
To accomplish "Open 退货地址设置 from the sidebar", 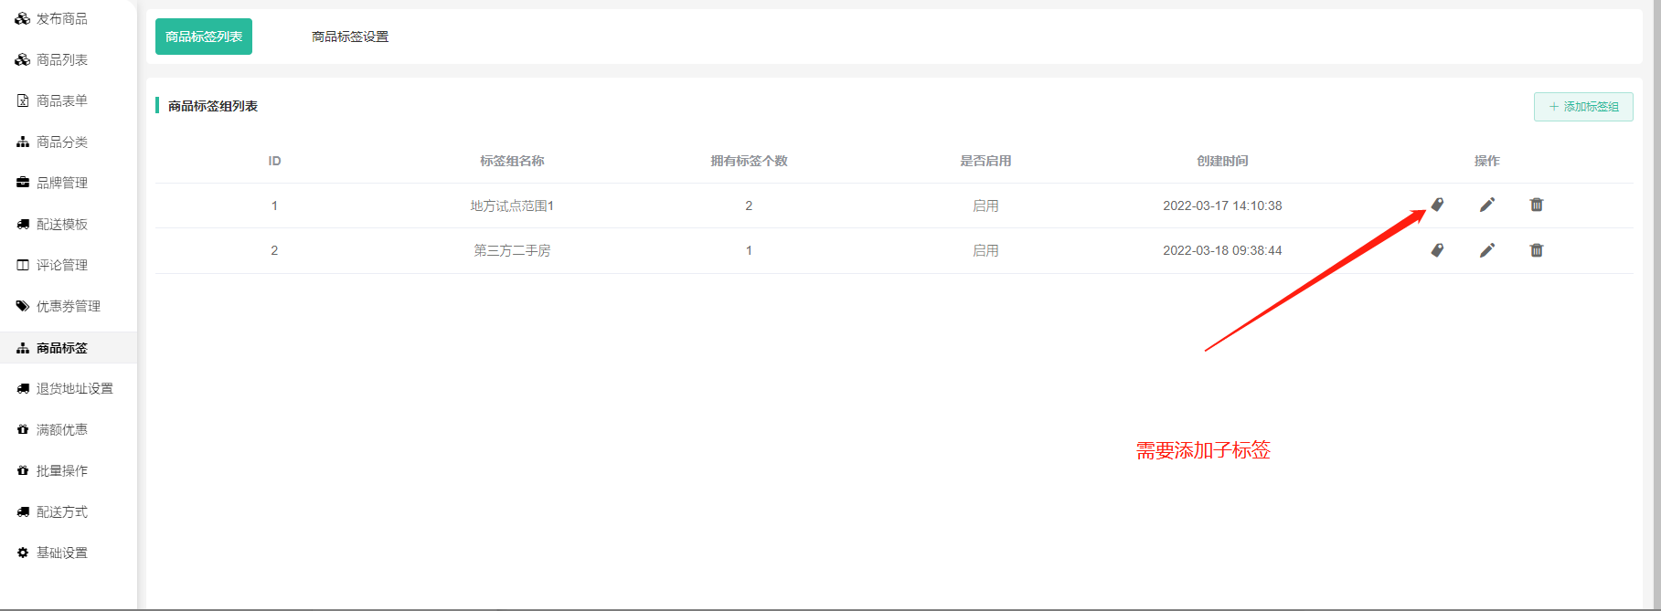I will coord(74,388).
